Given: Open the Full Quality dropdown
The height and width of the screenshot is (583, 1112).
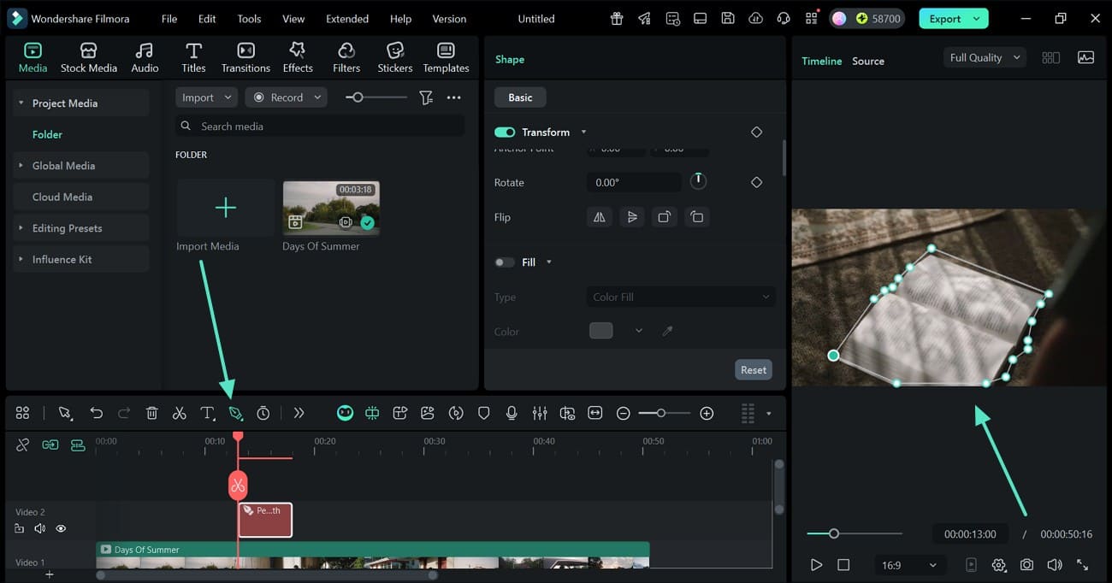Looking at the screenshot, I should [x=985, y=58].
